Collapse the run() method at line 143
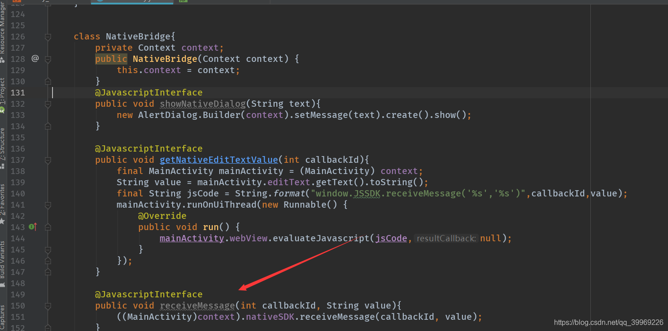The width and height of the screenshot is (668, 331). coord(48,227)
